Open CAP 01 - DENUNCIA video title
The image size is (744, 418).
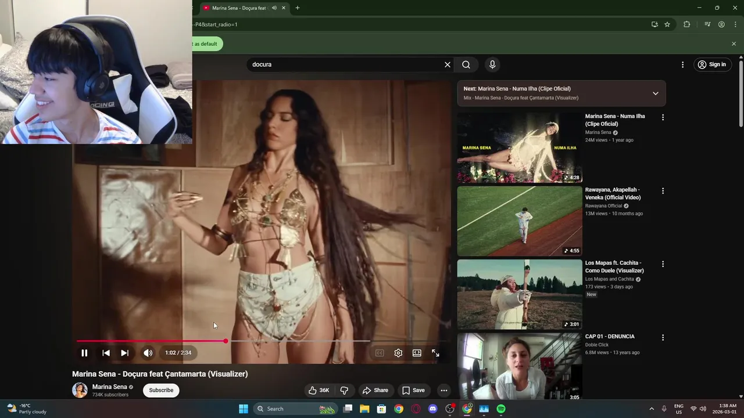[610, 337]
